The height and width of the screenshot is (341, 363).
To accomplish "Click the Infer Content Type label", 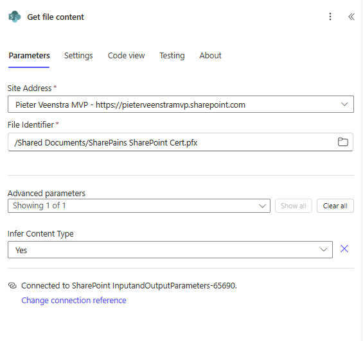I will pos(40,234).
